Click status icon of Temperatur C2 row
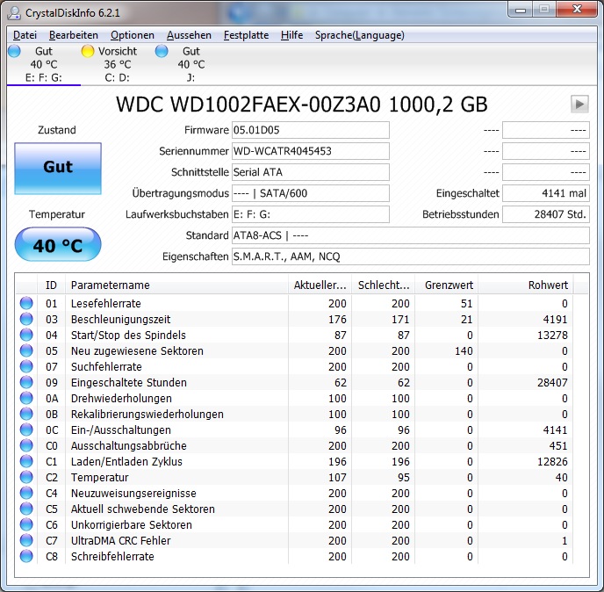Screen dimensions: 604x592 (26, 477)
